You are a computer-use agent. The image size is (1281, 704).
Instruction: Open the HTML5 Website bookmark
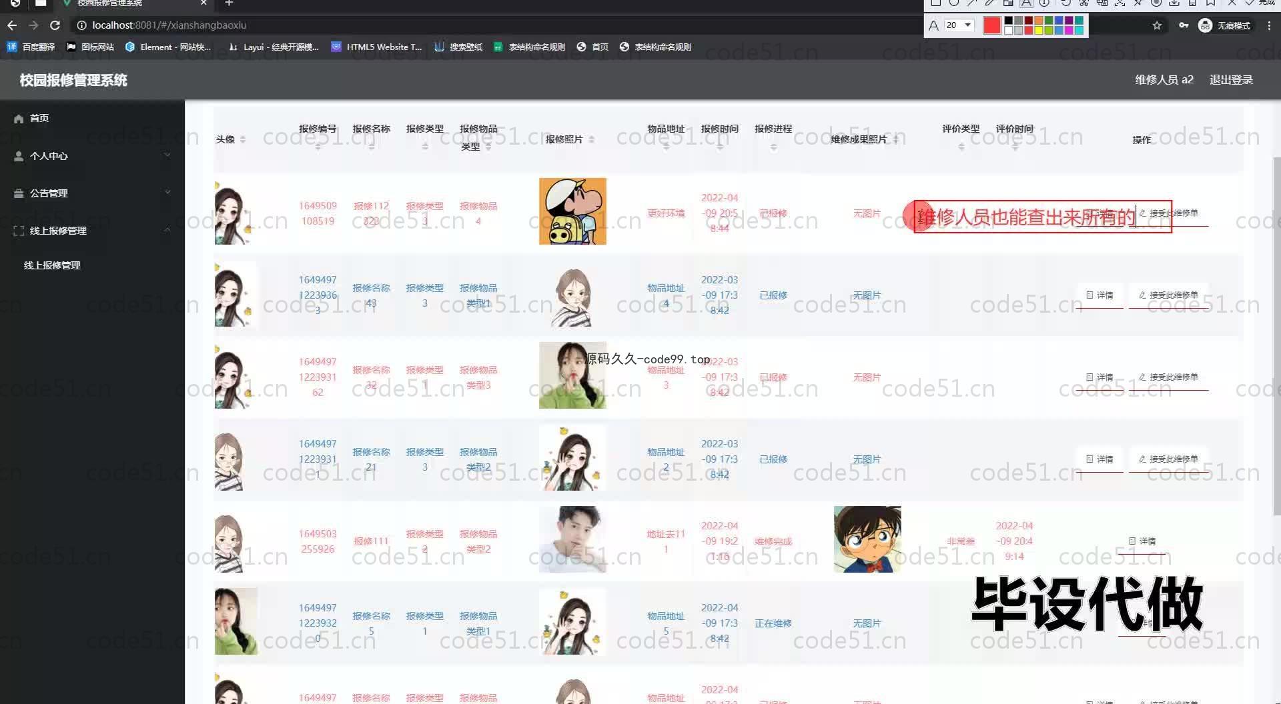(377, 47)
